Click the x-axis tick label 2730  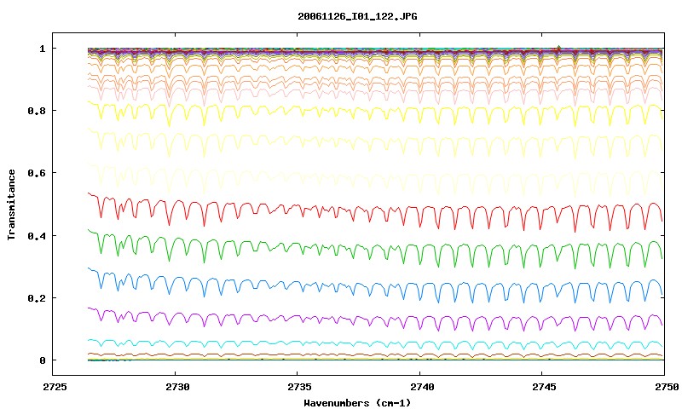pos(177,386)
